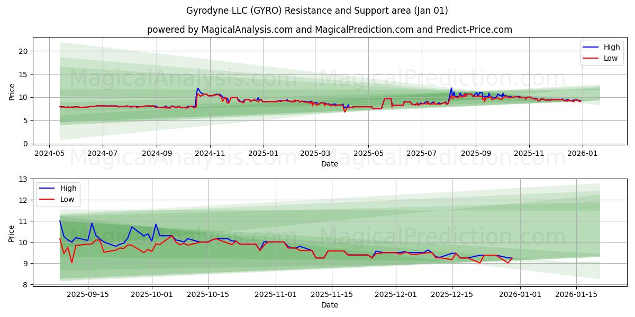Click the '11' y-axis tick in lower chart
The image size is (635, 317).
pos(23,221)
